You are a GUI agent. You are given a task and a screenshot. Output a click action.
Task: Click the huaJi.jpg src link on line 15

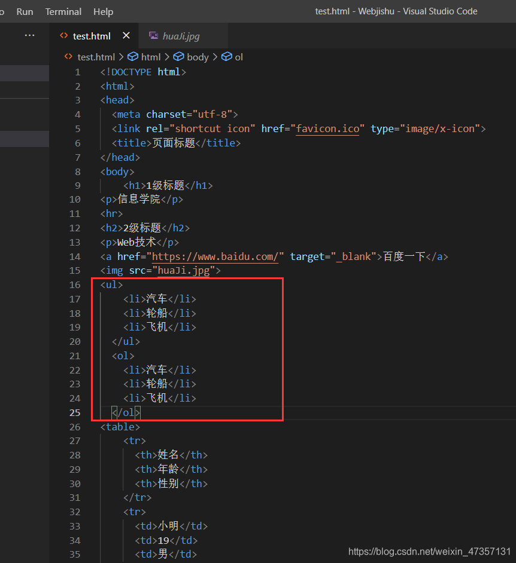tap(184, 270)
